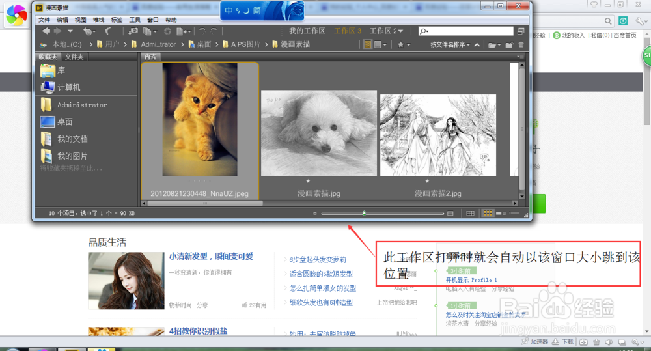This screenshot has height=351, width=651.
Task: Open 窗口 menu
Action: (153, 20)
